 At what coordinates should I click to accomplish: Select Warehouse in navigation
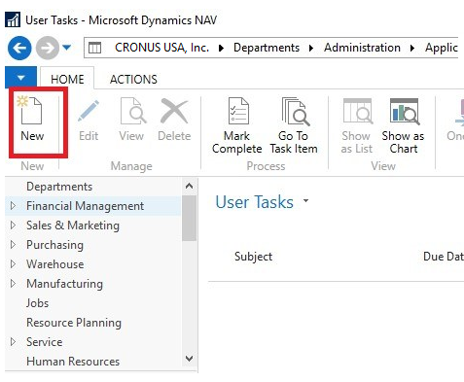[x=54, y=264]
